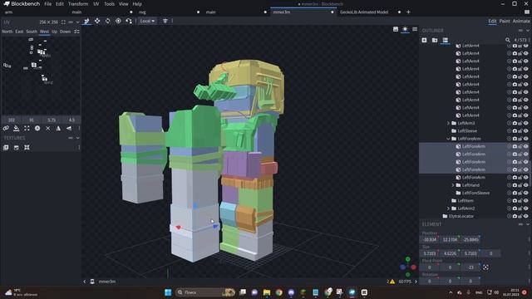Click the add group folder icon in Outliner

pos(435,40)
